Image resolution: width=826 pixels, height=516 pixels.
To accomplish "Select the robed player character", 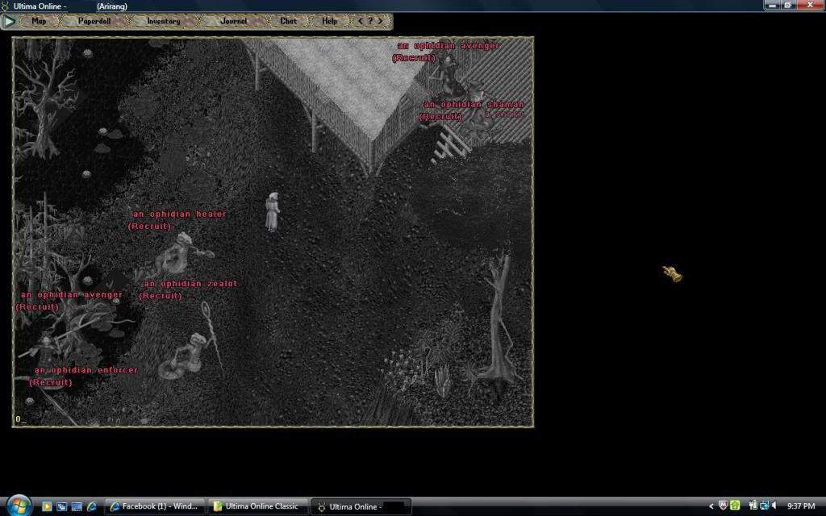I will pyautogui.click(x=273, y=212).
